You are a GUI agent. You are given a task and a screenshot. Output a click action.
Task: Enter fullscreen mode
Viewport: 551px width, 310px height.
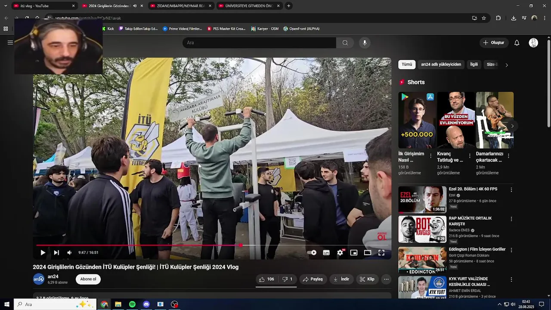[381, 253]
